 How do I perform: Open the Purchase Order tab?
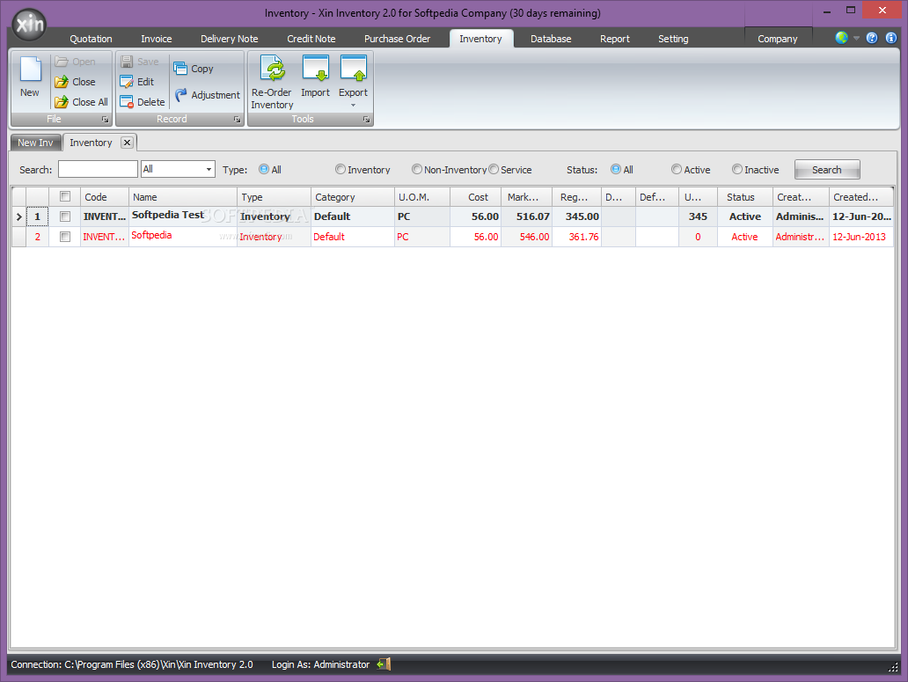[398, 39]
